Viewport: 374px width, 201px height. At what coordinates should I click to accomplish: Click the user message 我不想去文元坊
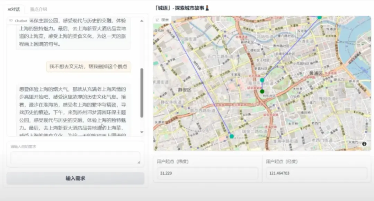pos(89,66)
